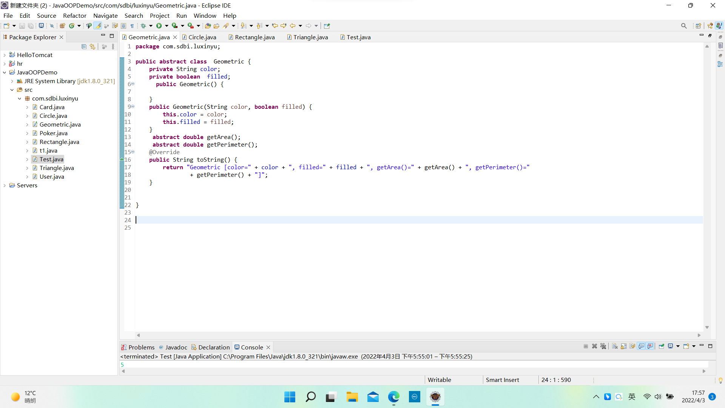
Task: Click the editor's horizontal scrollbar track
Action: pyautogui.click(x=415, y=335)
